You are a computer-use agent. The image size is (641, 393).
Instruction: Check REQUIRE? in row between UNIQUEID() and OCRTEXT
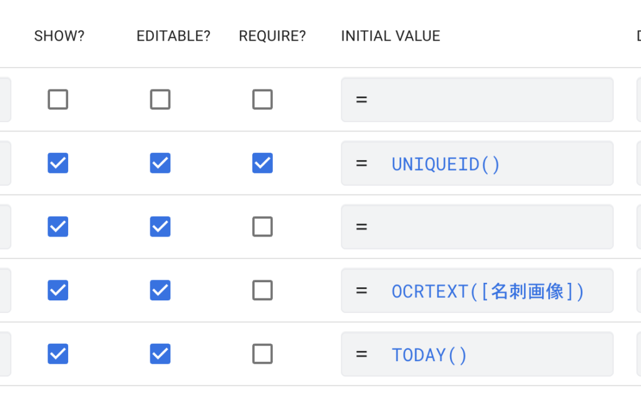pos(262,227)
